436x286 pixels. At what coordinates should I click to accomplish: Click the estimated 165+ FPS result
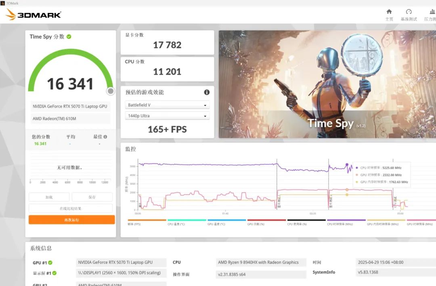(167, 129)
